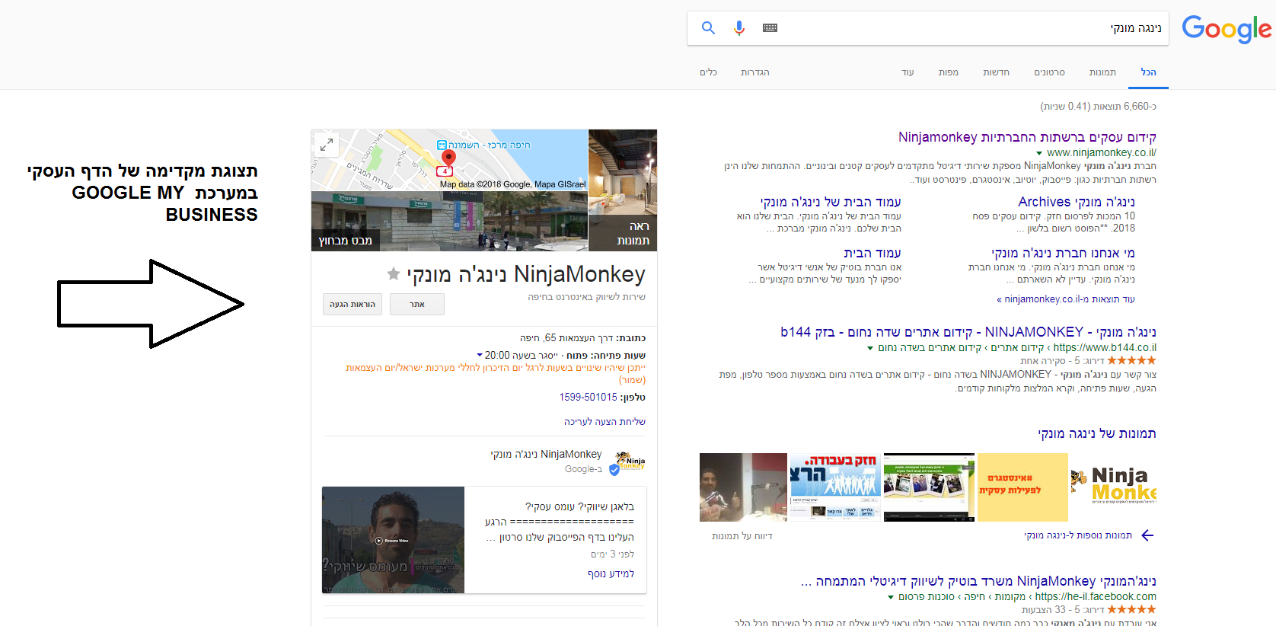Report images via דיווח על תמונות link
This screenshot has width=1276, height=626.
click(742, 536)
